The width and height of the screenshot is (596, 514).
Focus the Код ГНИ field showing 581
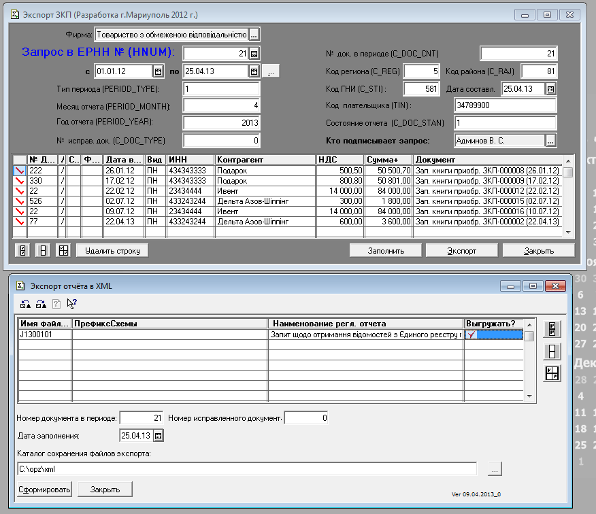pyautogui.click(x=422, y=89)
